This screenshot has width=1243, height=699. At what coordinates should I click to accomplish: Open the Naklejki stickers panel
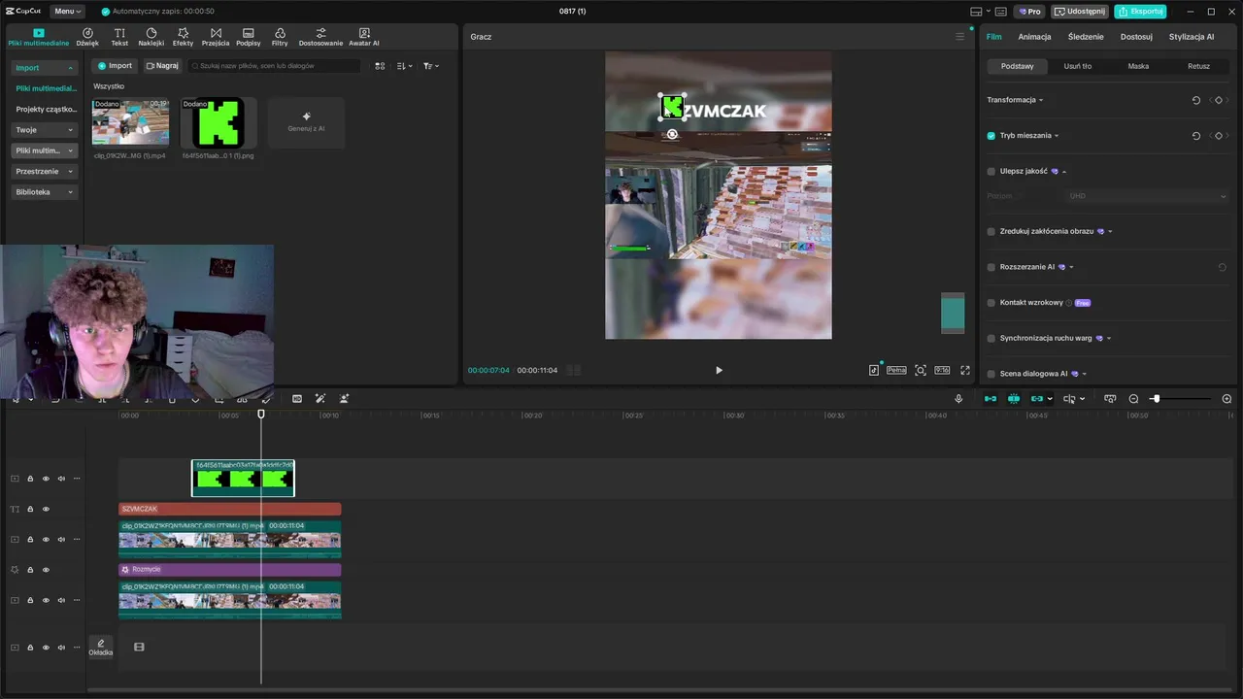pyautogui.click(x=151, y=37)
